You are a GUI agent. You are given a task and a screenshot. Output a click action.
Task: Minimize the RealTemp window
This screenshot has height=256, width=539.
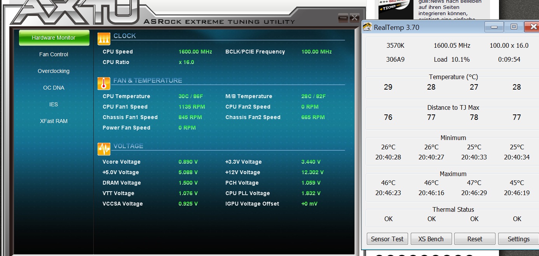click(494, 27)
